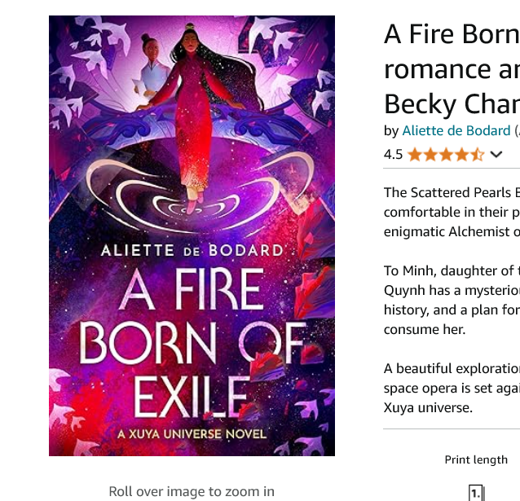Open the Aliette de Bodard author link
Viewport: 520px width, 501px height.
coord(456,130)
